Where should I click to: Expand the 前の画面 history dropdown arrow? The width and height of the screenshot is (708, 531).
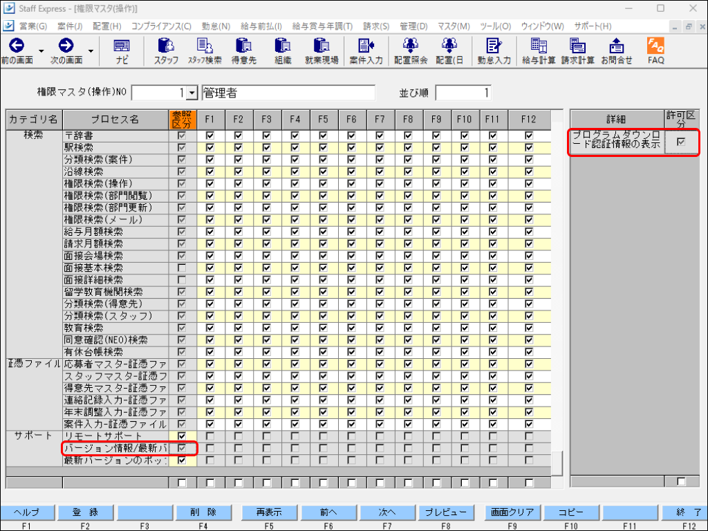[x=41, y=50]
